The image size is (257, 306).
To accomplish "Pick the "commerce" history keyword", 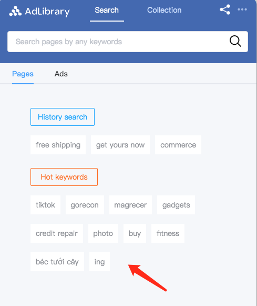I will click(178, 145).
